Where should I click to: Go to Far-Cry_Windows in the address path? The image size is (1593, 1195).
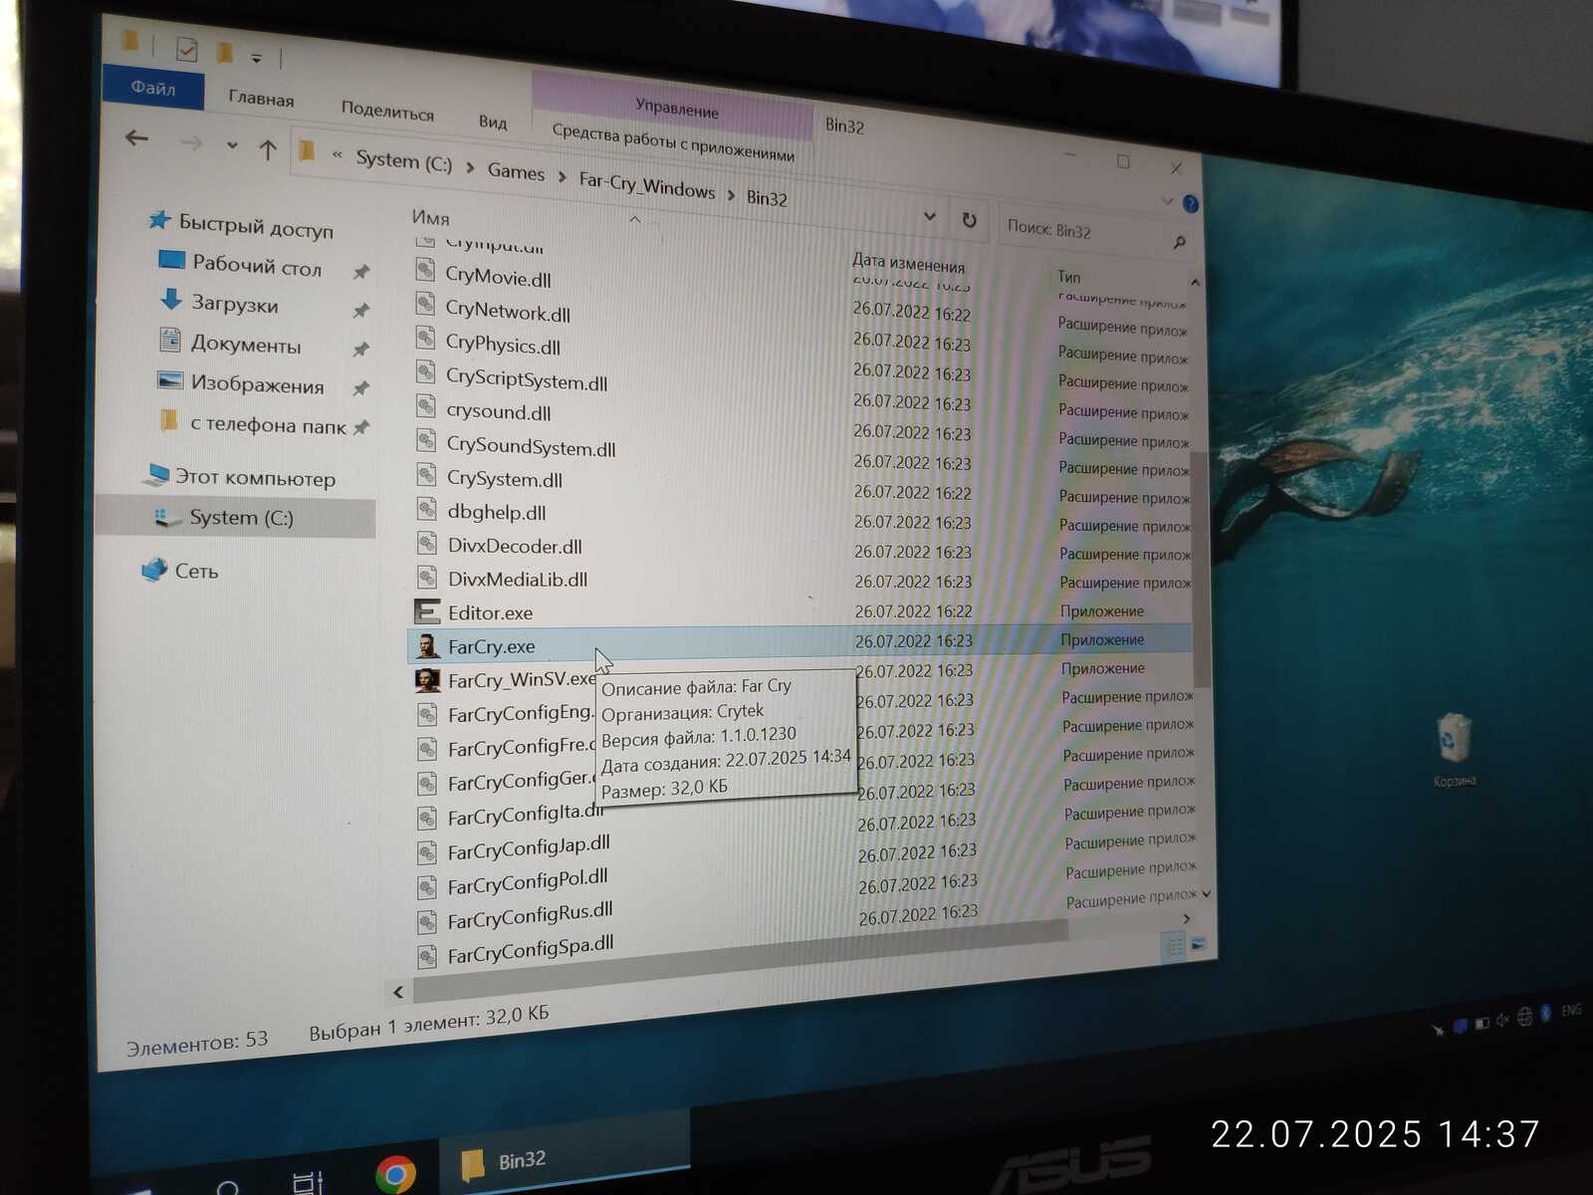[x=647, y=185]
